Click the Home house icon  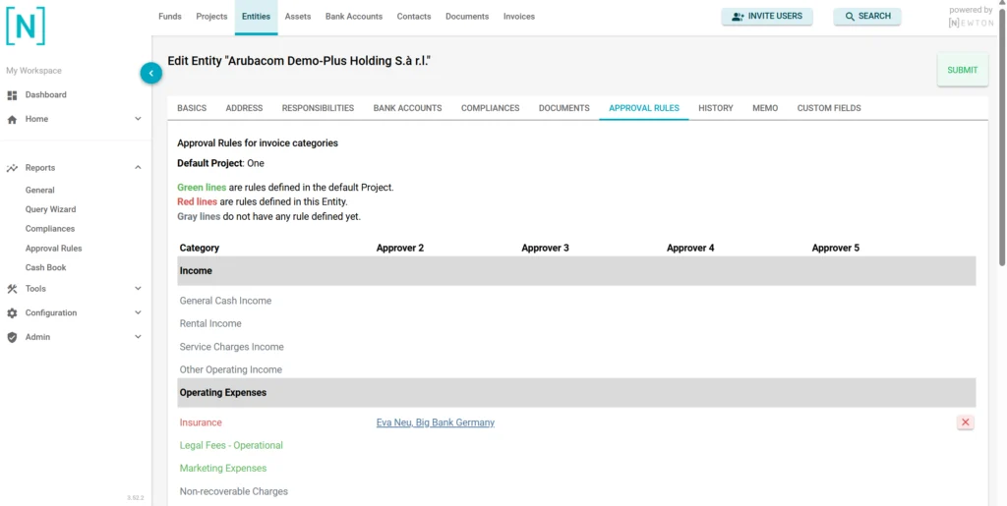pos(12,119)
